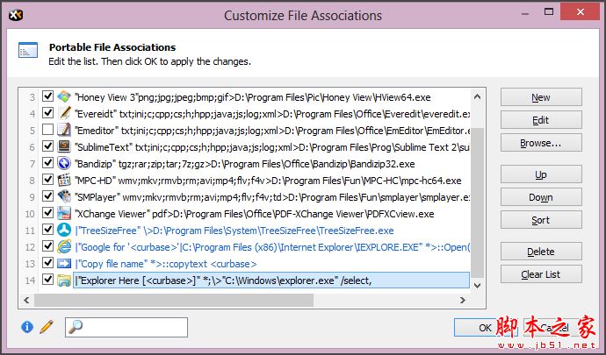The height and width of the screenshot is (355, 606).
Task: Click the Honey View app icon
Action: click(64, 96)
